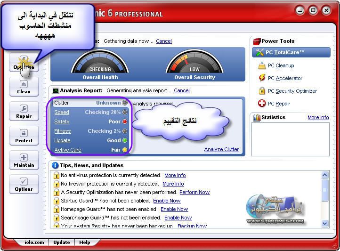Screen dimensions: 340x251
Task: Click lock icon beside firewall protection tip
Action: [56, 184]
